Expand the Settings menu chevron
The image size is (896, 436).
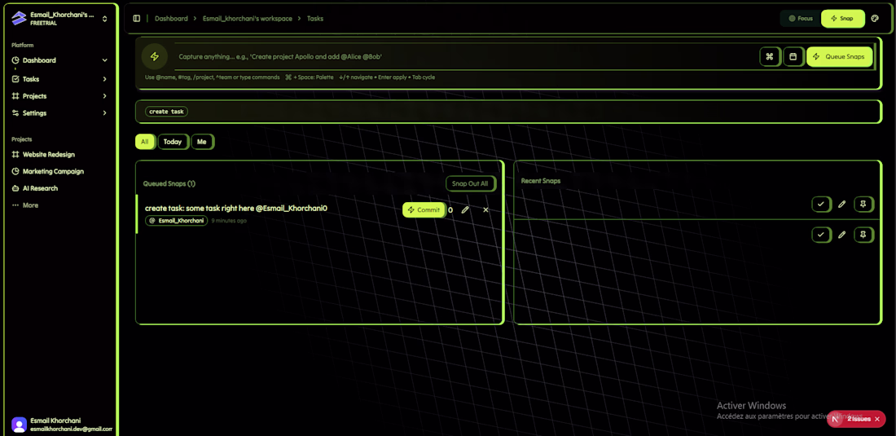104,113
